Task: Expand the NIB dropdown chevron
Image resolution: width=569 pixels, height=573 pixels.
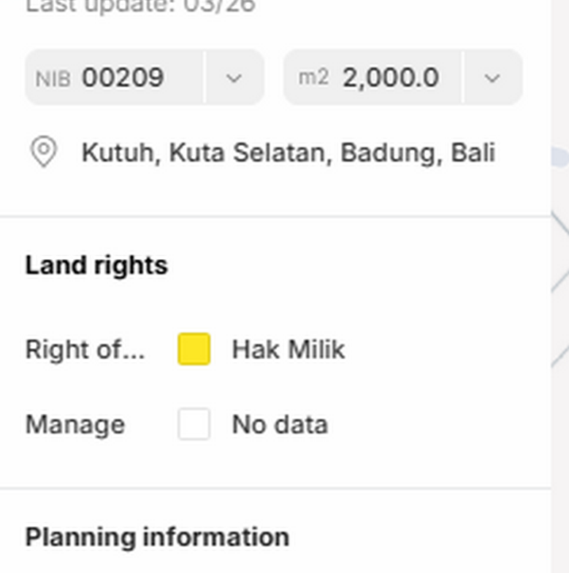Action: [234, 77]
